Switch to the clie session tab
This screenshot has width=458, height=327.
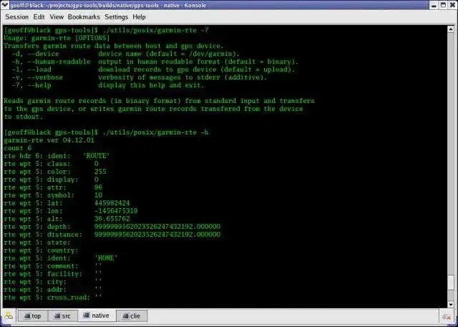pyautogui.click(x=132, y=316)
